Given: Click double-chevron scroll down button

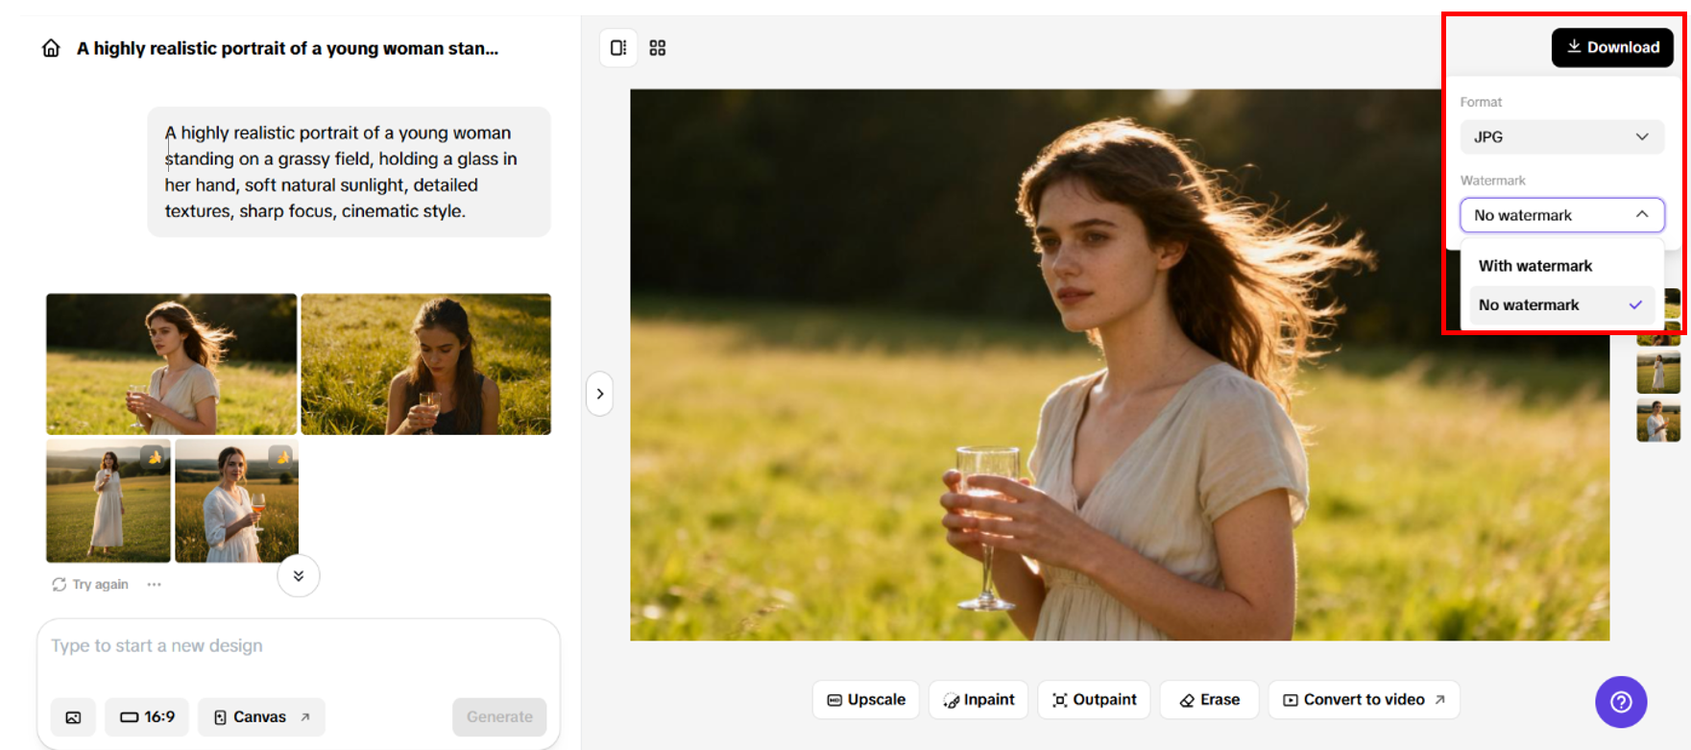Looking at the screenshot, I should coord(299,576).
